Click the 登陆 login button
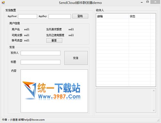The width and height of the screenshot is (161, 123). pyautogui.click(x=80, y=16)
